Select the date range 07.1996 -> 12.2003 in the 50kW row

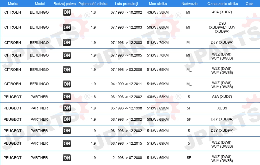coord(126,27)
